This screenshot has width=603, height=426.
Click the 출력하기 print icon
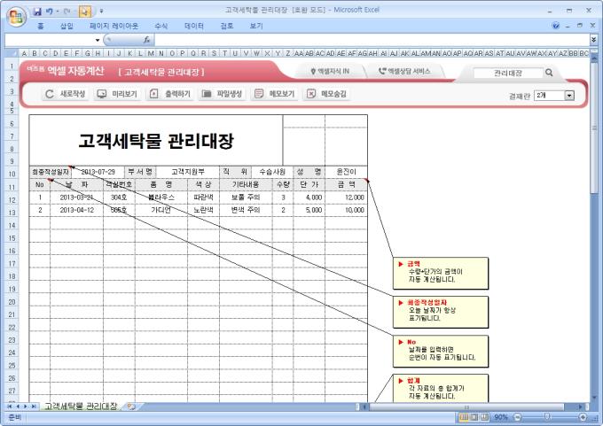point(154,94)
